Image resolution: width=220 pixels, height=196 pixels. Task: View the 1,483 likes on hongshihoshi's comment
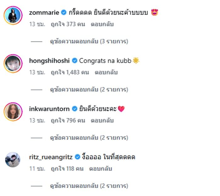pyautogui.click(x=70, y=72)
